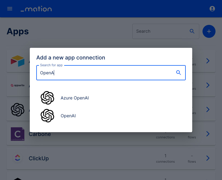Viewport: 222px width, 180px height.
Task: Open the user account profile icon
Action: coord(212,9)
